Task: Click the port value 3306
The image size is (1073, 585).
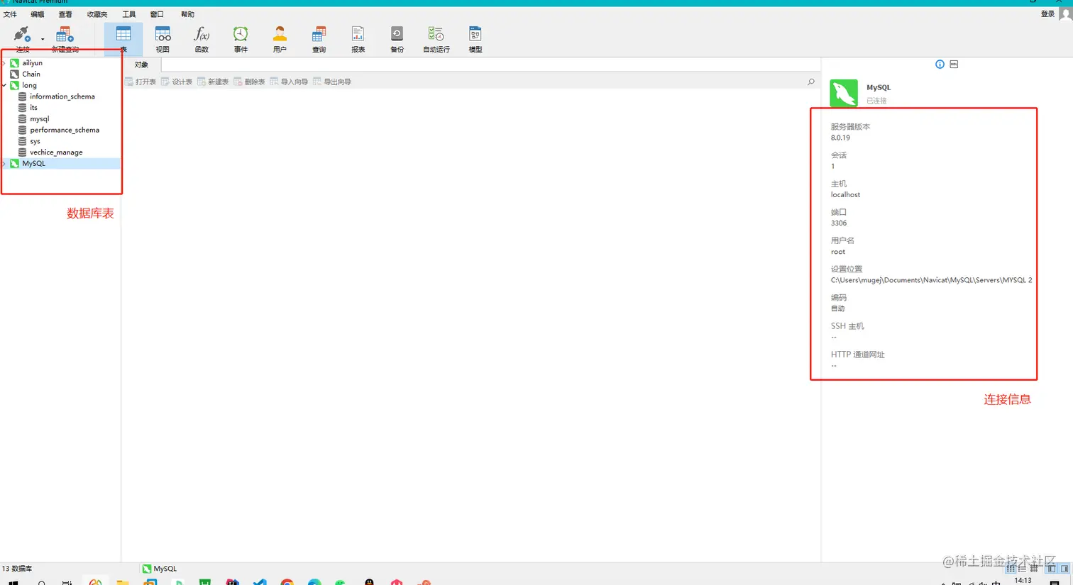Action: point(839,223)
